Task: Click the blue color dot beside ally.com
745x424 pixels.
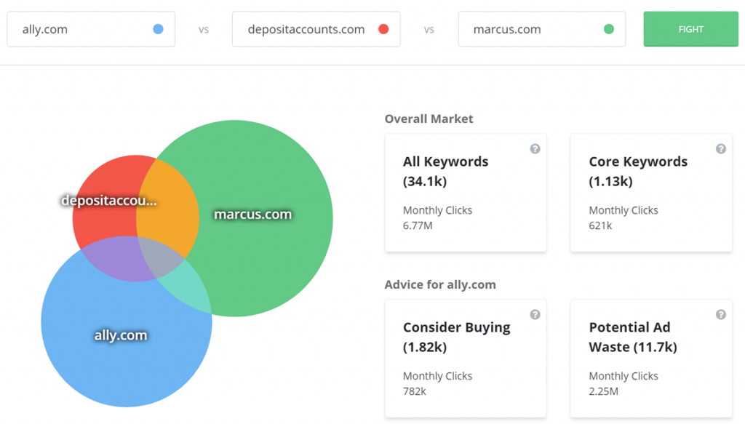Action: 158,30
